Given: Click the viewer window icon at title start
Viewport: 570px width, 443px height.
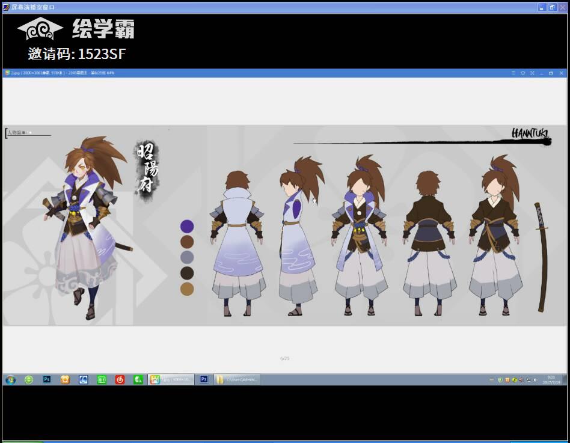Looking at the screenshot, I should pos(7,73).
